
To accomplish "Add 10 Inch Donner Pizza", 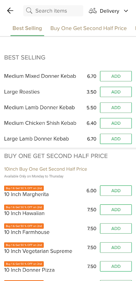I will click(116, 267).
